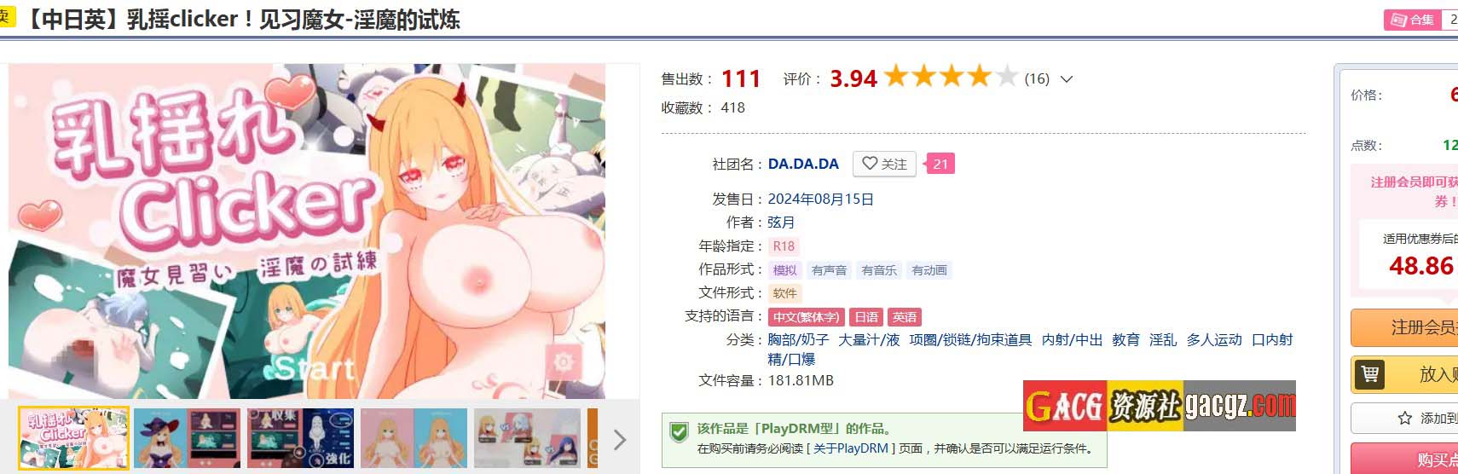Select the 胸部/奶子 category tag

coord(798,339)
